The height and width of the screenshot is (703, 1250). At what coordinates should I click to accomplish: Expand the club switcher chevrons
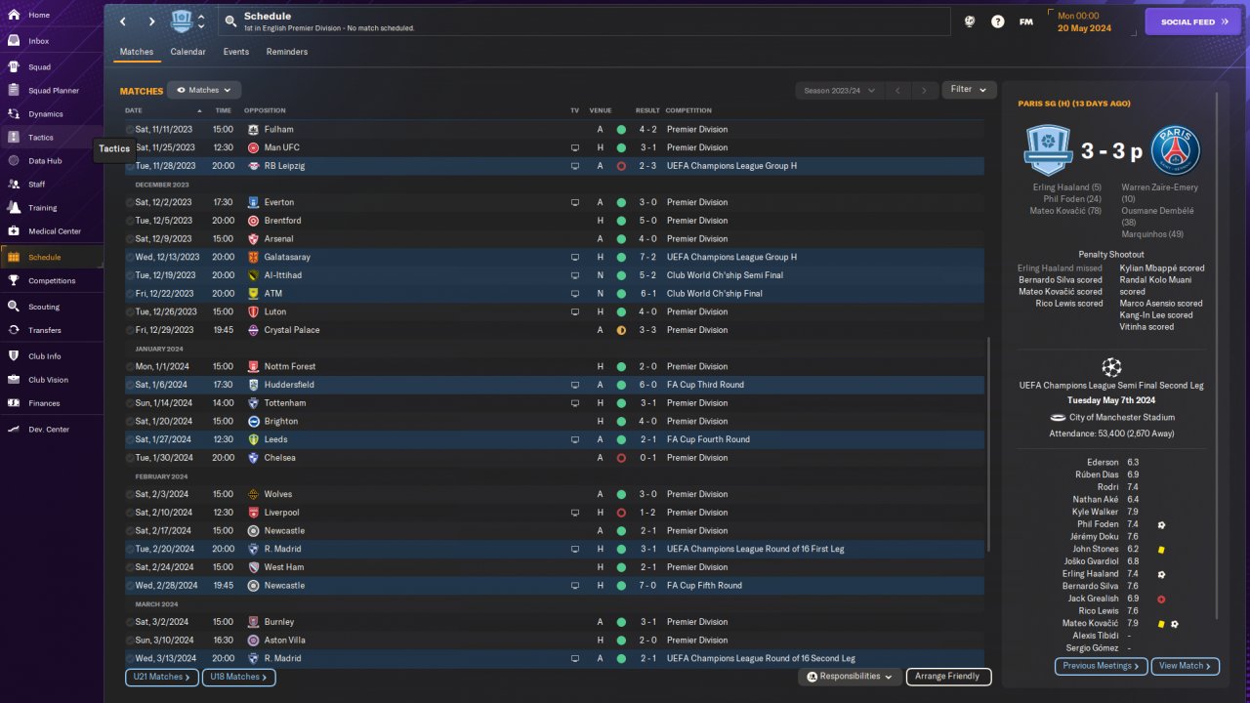201,21
